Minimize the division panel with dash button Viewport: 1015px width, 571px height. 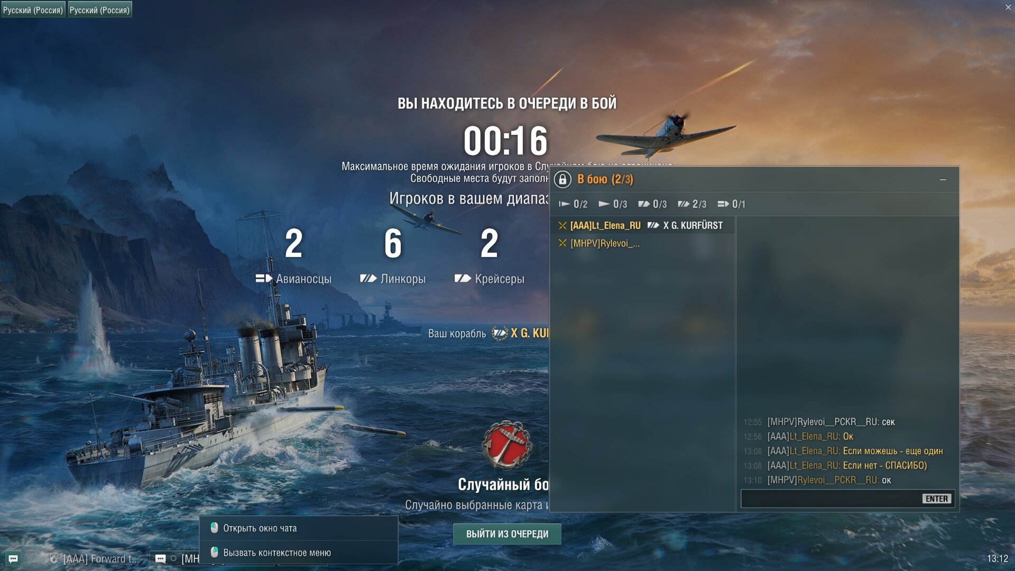click(x=943, y=180)
